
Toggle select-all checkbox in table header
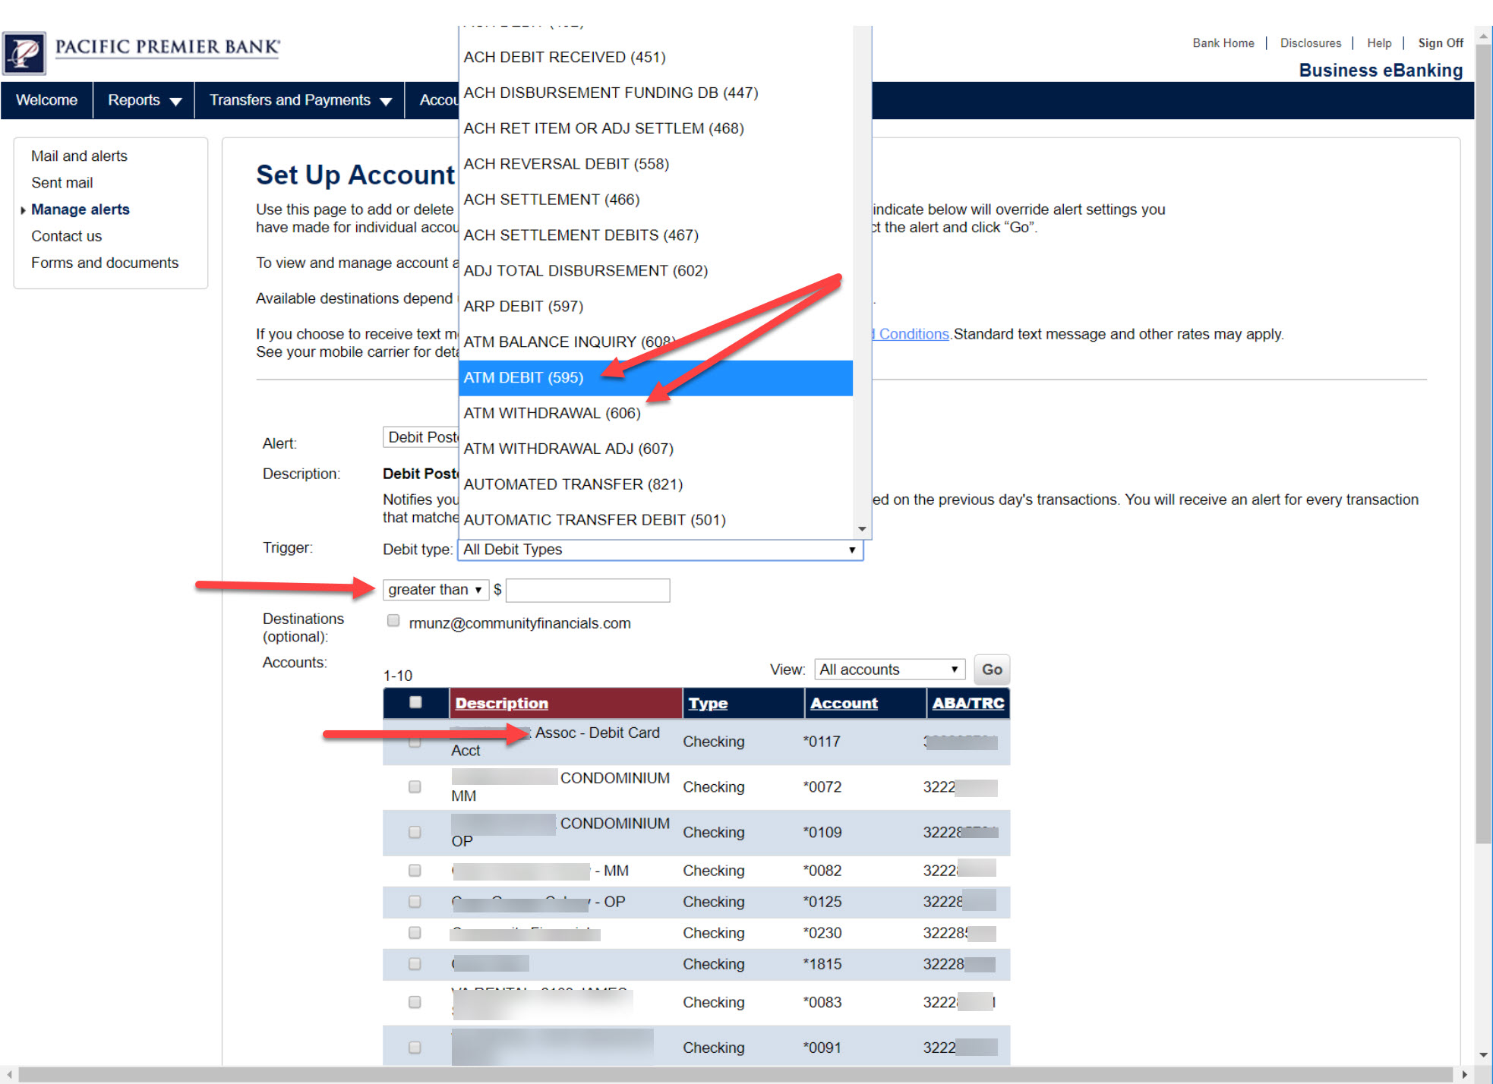415,702
